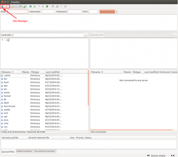The height and width of the screenshot is (157, 178).
Task: Sort local files by Filename header
Action: [x=9, y=72]
